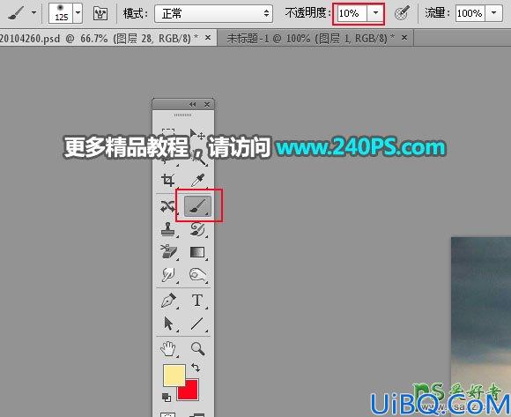Viewport: 511px width, 417px height.
Task: Select the Path Selection arrow tool
Action: 168,324
